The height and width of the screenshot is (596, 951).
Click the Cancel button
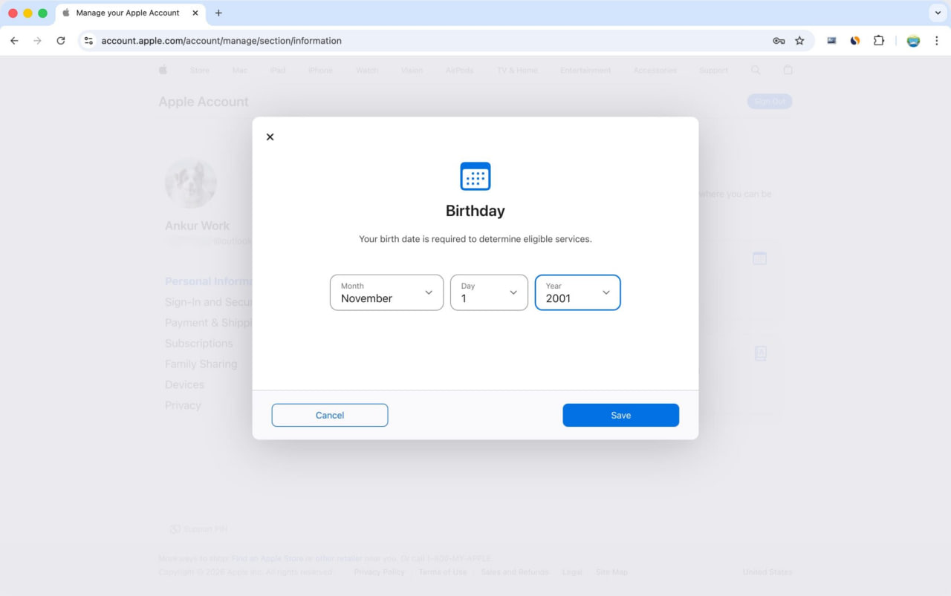(330, 415)
